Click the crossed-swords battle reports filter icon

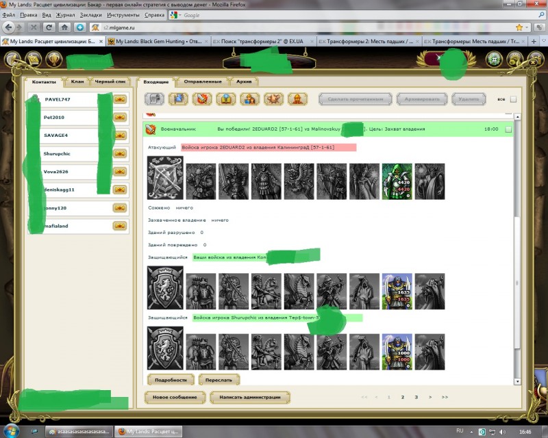202,99
